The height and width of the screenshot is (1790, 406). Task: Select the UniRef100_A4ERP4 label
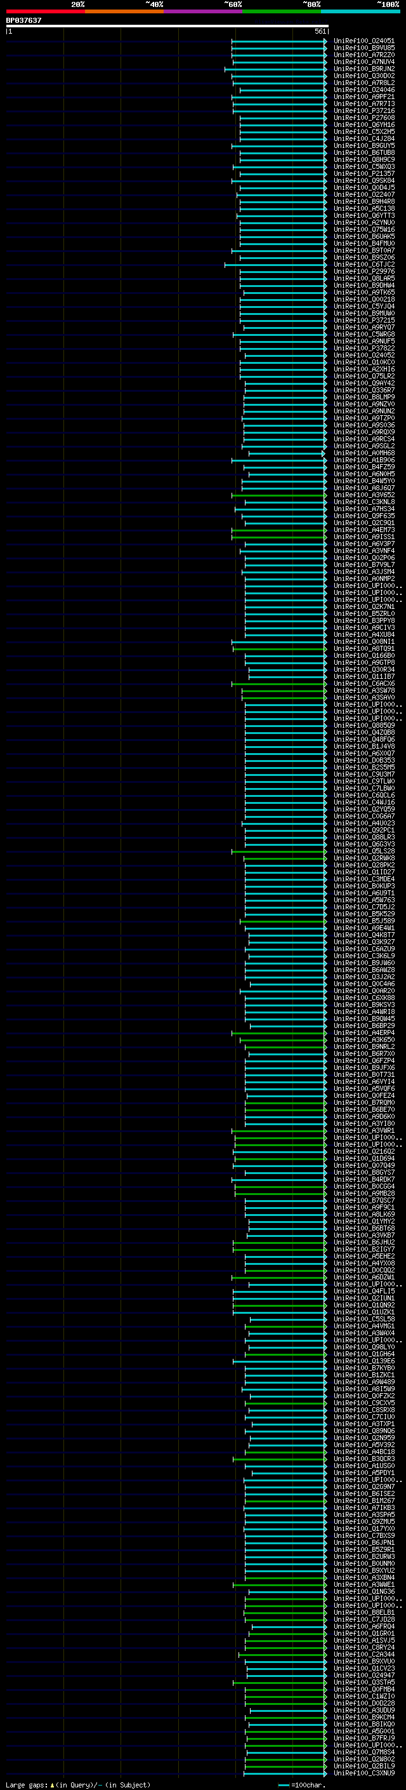tap(364, 1032)
